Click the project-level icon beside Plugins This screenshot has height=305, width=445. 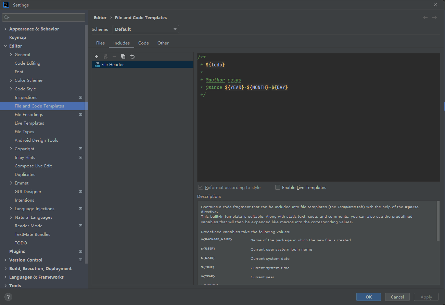pos(81,251)
